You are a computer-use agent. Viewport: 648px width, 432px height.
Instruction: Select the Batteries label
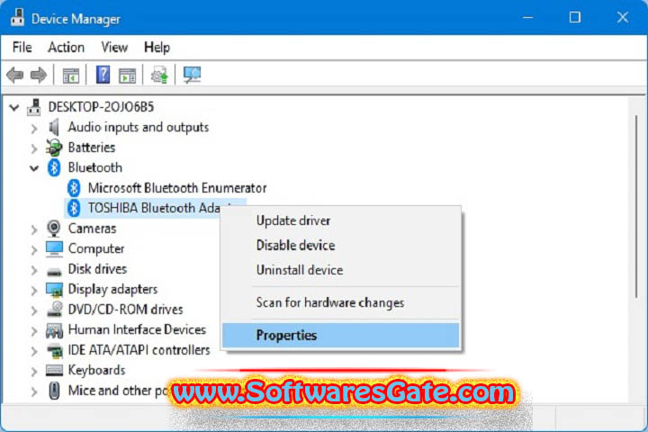(92, 148)
